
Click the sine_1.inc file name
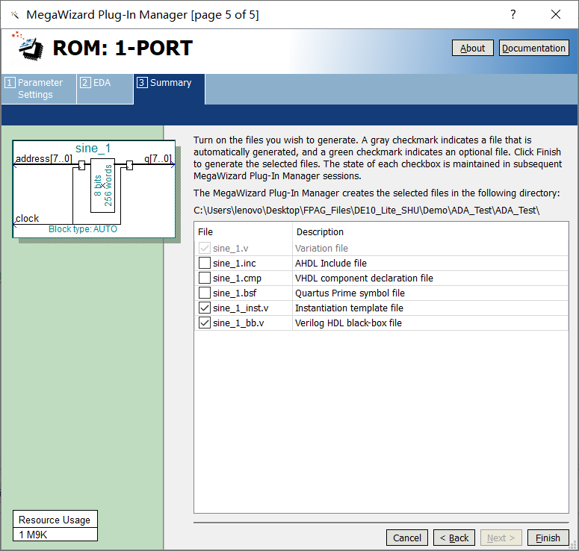(x=234, y=263)
